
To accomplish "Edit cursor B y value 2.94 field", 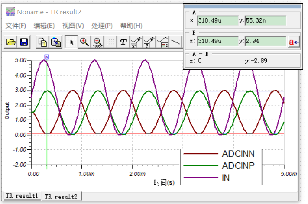I will pyautogui.click(x=266, y=41).
